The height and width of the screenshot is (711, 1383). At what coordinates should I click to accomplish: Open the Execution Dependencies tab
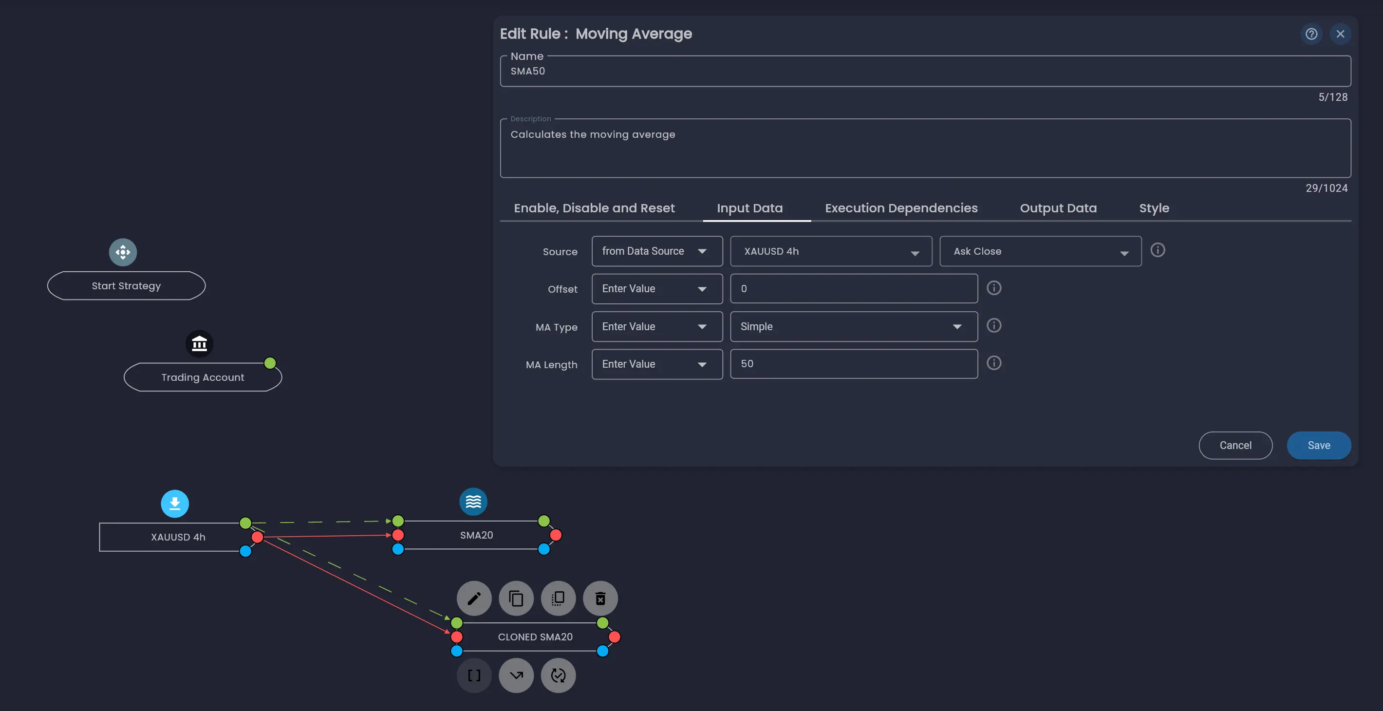[901, 208]
